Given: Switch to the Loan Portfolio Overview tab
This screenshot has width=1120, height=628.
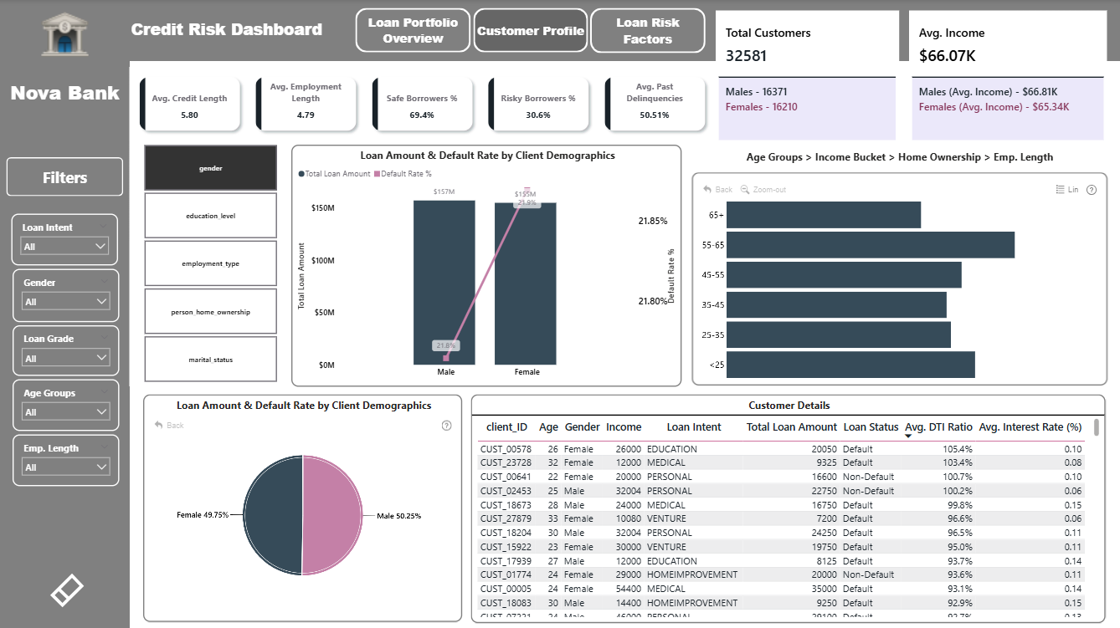Looking at the screenshot, I should point(413,31).
